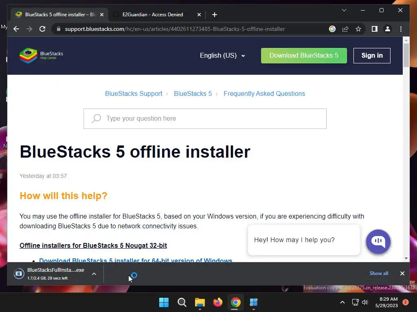Click Show all downloads
417x312 pixels.
point(379,273)
